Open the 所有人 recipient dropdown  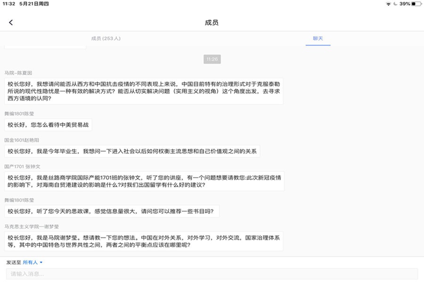click(33, 262)
